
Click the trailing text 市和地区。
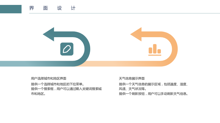point(38,94)
